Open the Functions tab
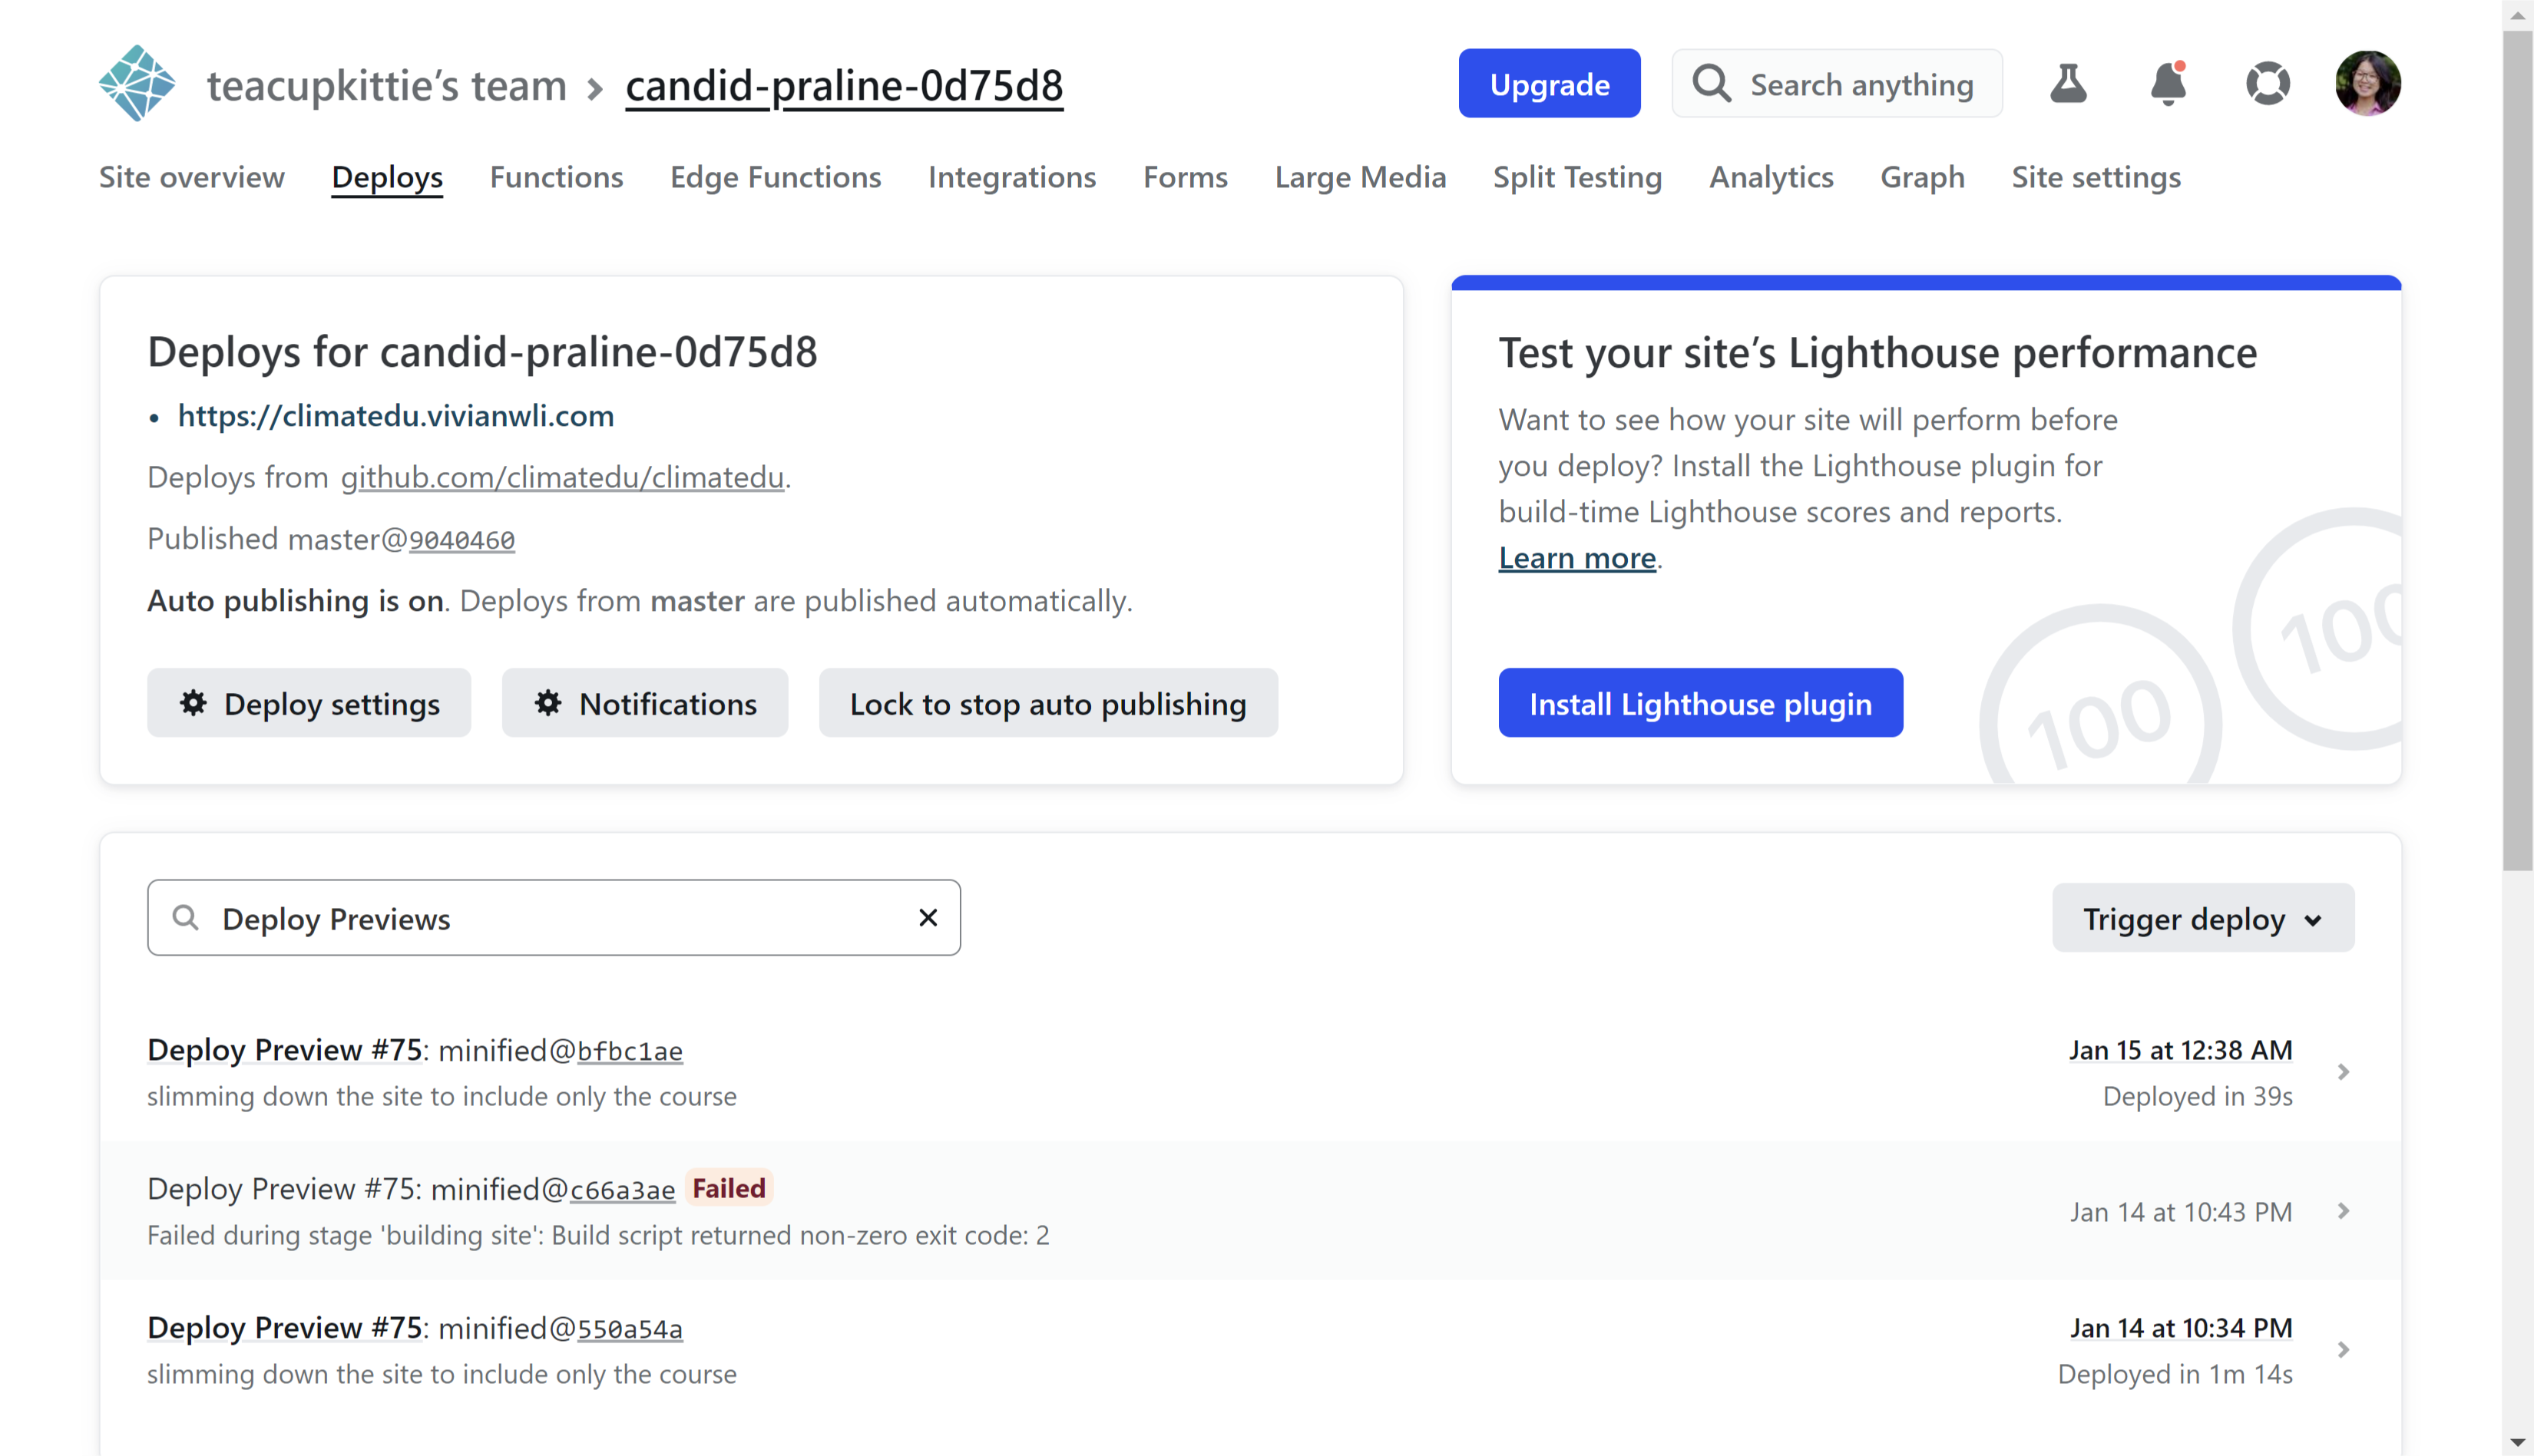 point(556,177)
